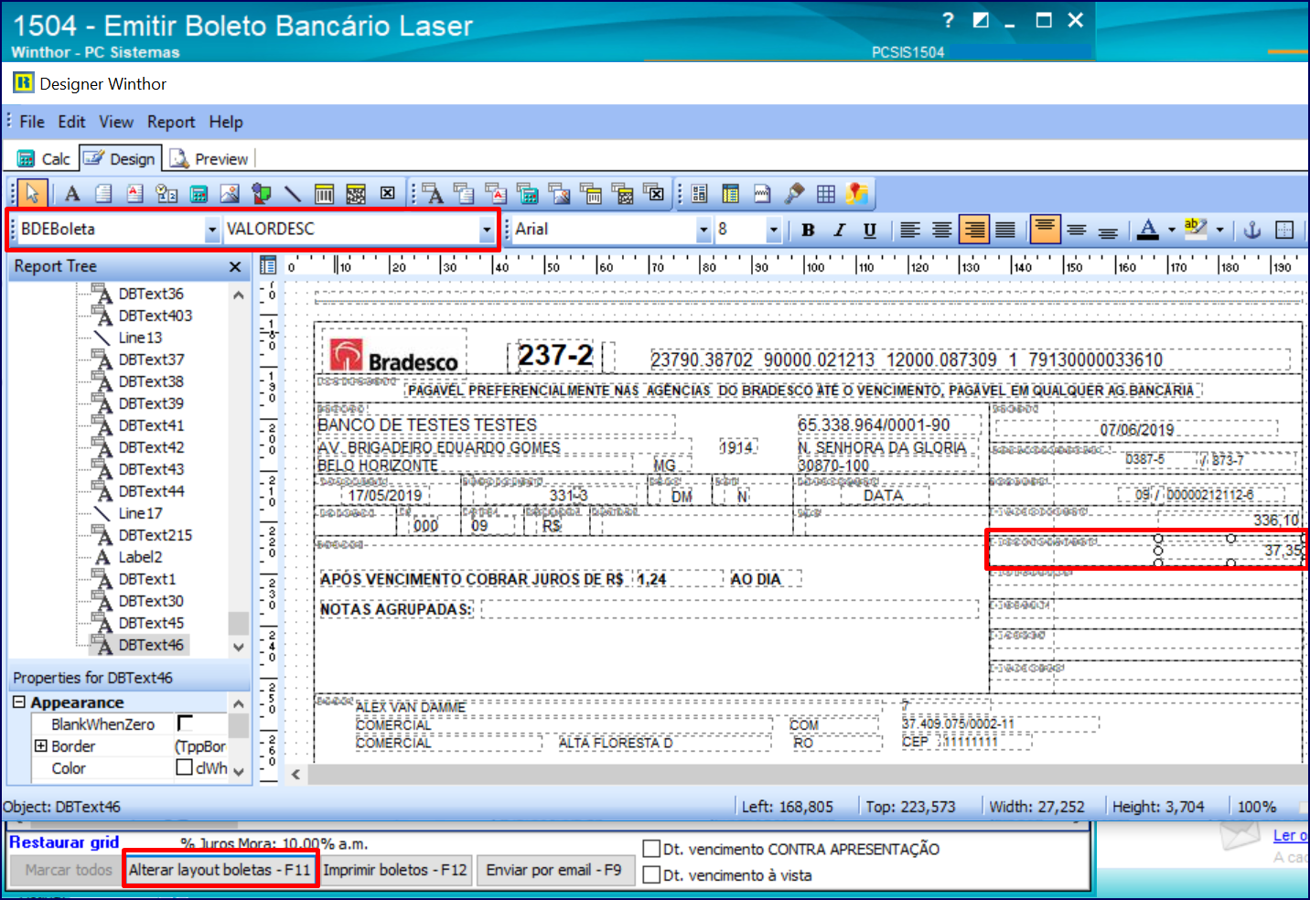Click Enviar por email - F9 button

click(553, 870)
